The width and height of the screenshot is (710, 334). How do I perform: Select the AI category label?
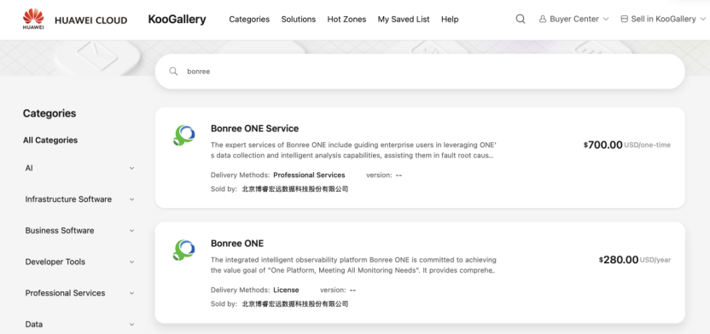click(x=29, y=168)
